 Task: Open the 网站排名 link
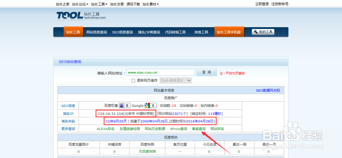click(x=217, y=129)
